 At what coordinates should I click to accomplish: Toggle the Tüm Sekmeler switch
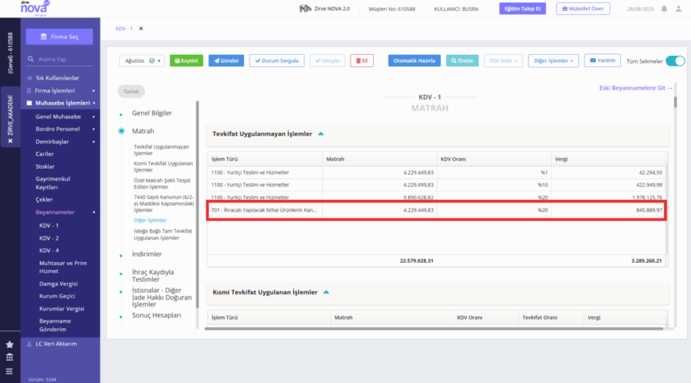coord(675,61)
